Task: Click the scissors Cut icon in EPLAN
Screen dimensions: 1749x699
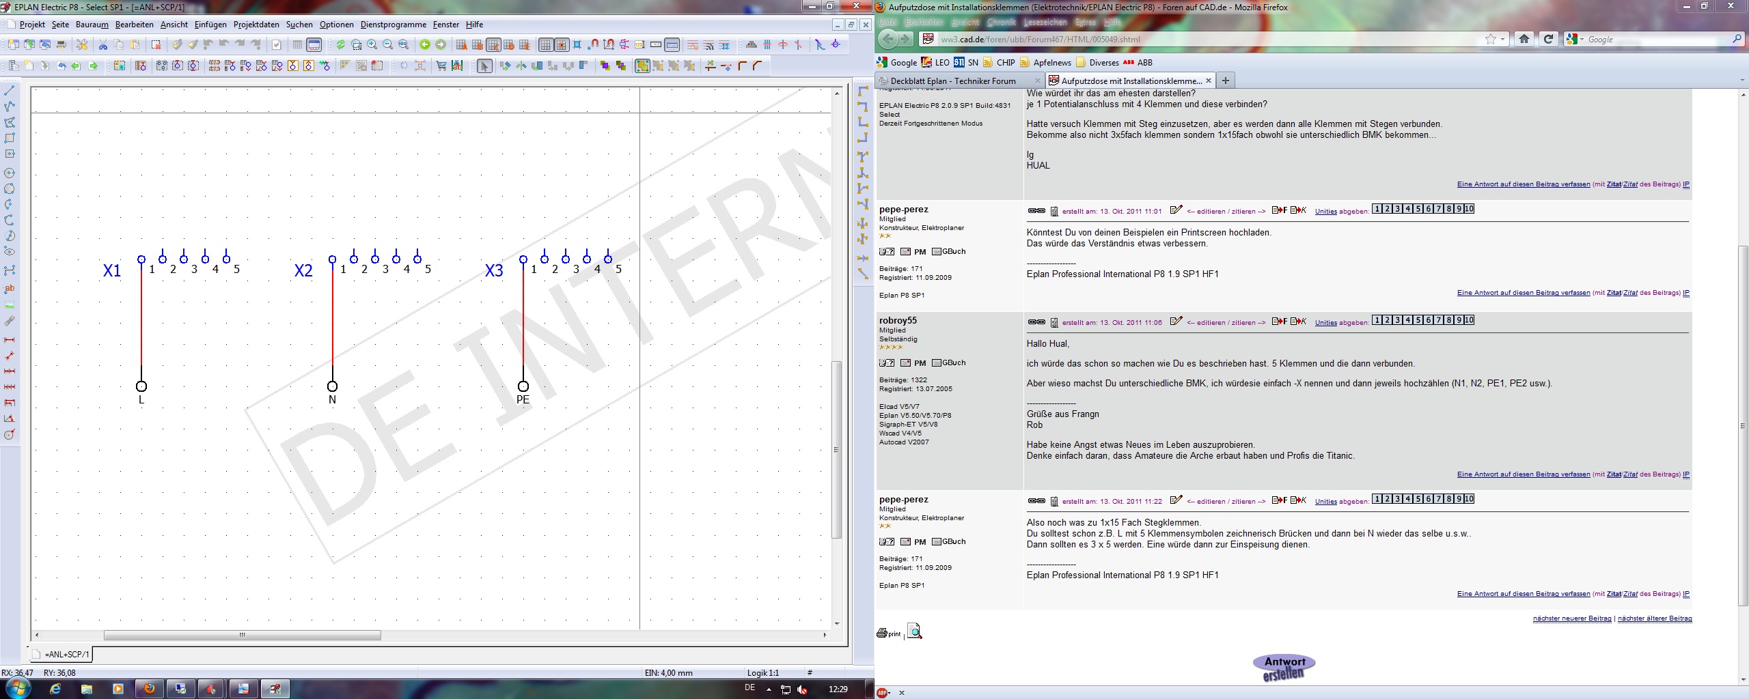Action: coord(102,45)
